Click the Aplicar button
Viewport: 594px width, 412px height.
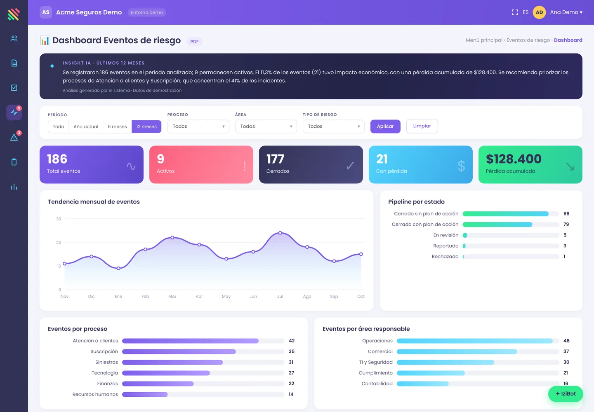[385, 126]
